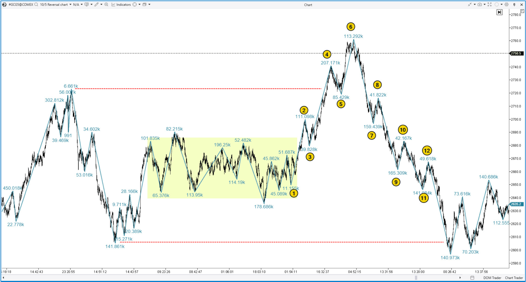The height and width of the screenshot is (282, 526).
Task: Switch to the DOM Trader tab
Action: (492, 278)
